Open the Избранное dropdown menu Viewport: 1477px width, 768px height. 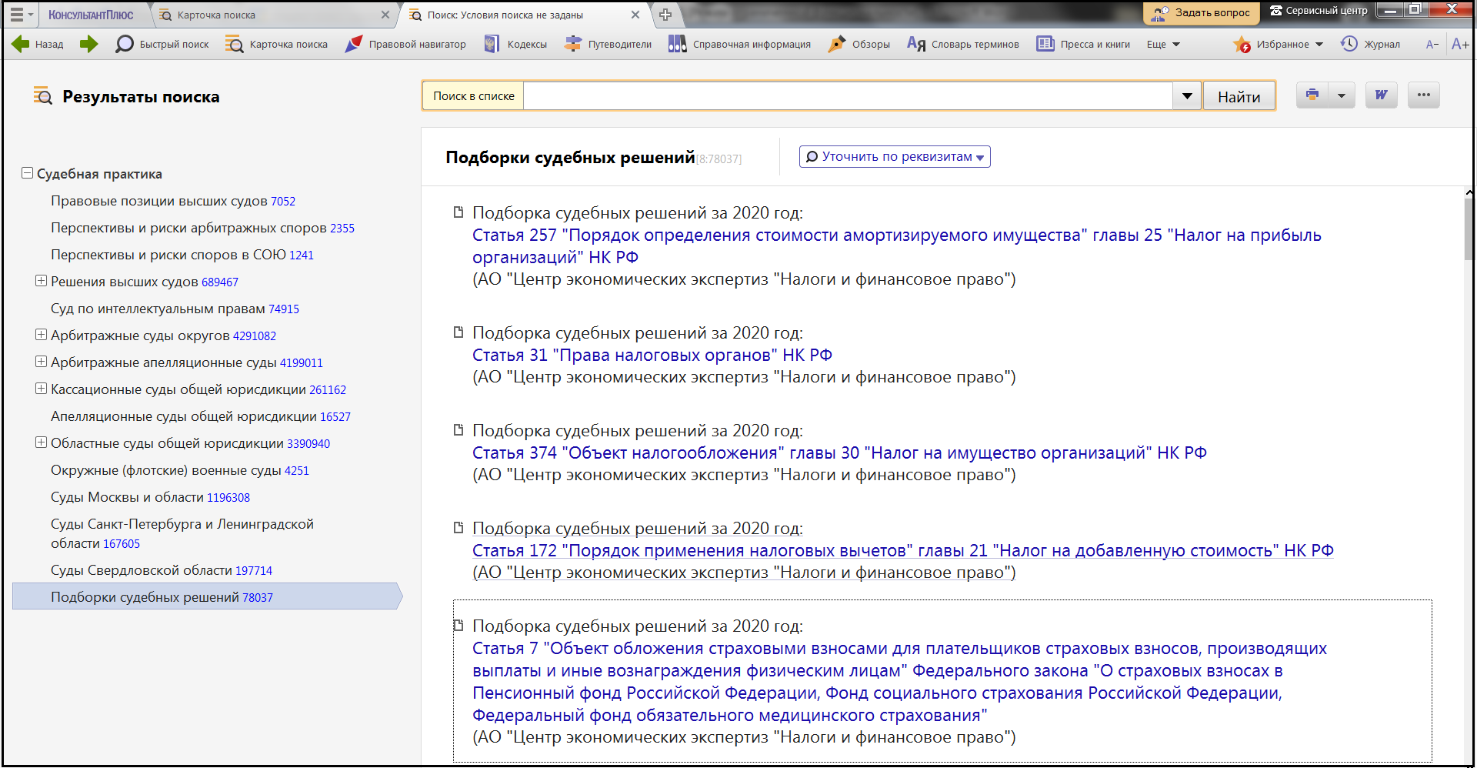1319,44
